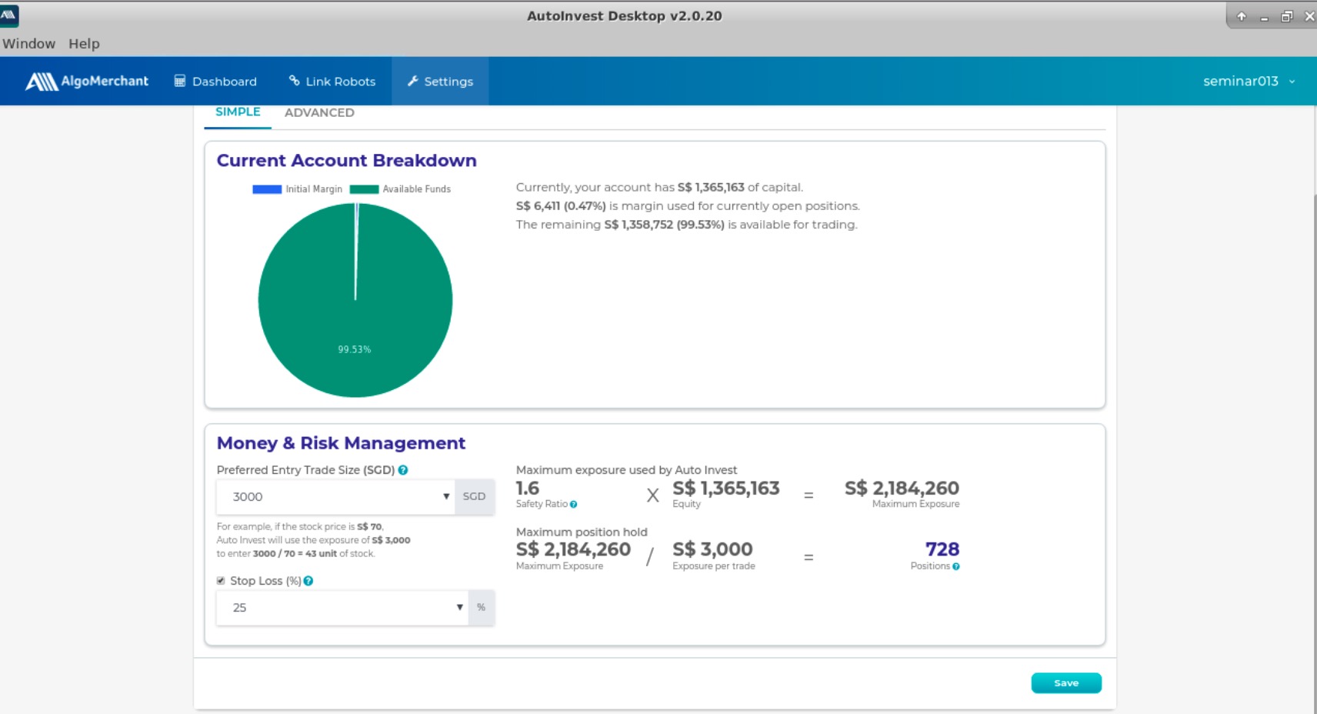Viewport: 1317px width, 714px height.
Task: Click the Save button
Action: coord(1065,683)
